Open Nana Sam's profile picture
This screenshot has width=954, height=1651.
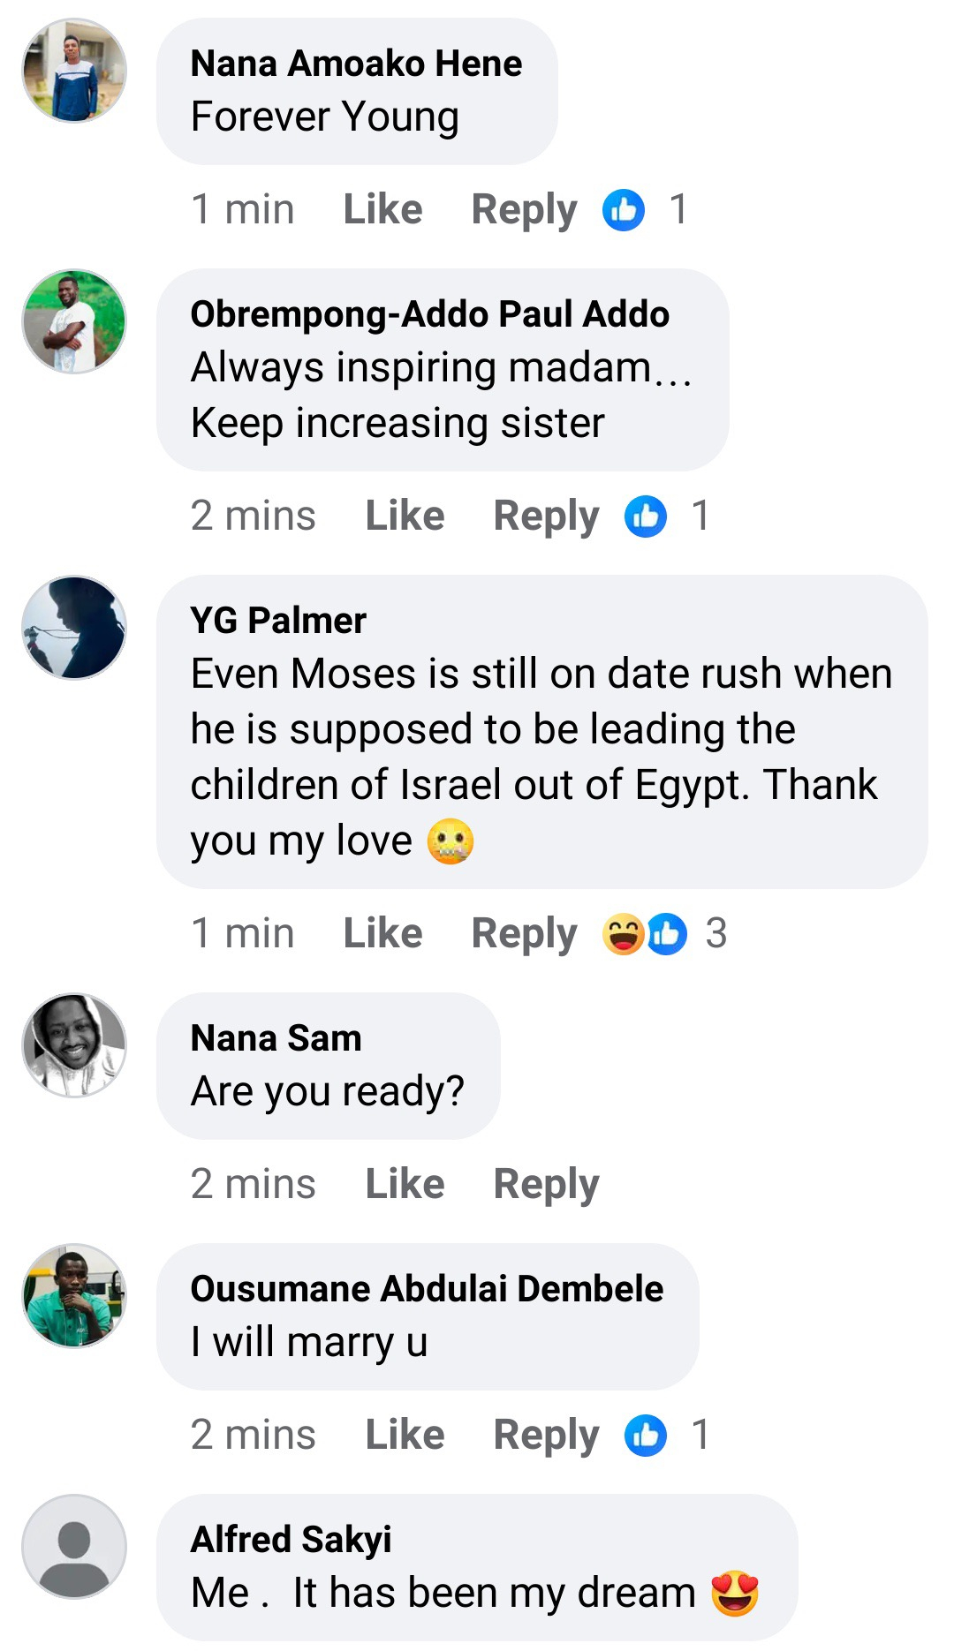[74, 1045]
